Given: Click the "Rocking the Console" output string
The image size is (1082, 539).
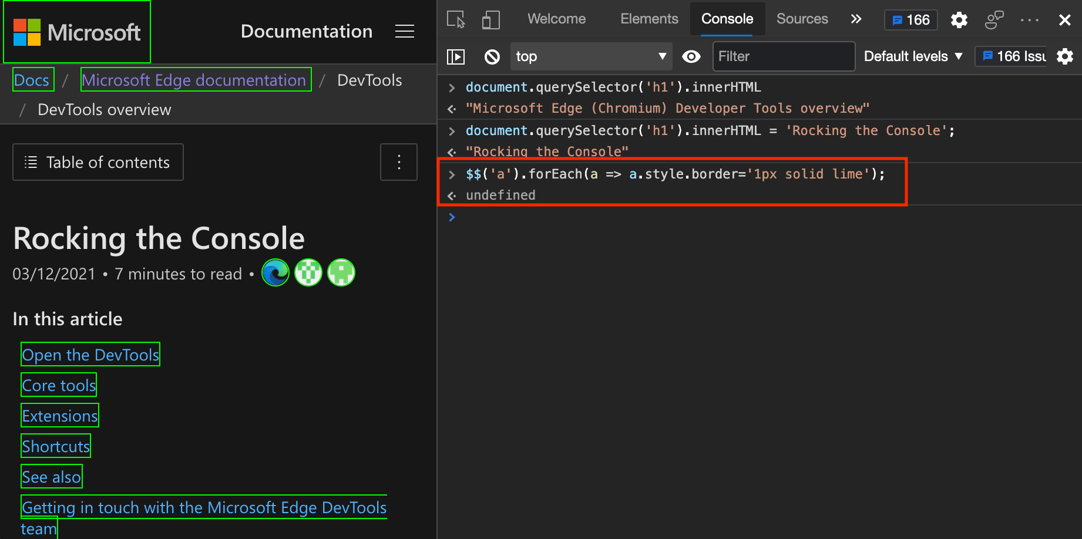Looking at the screenshot, I should tap(547, 151).
